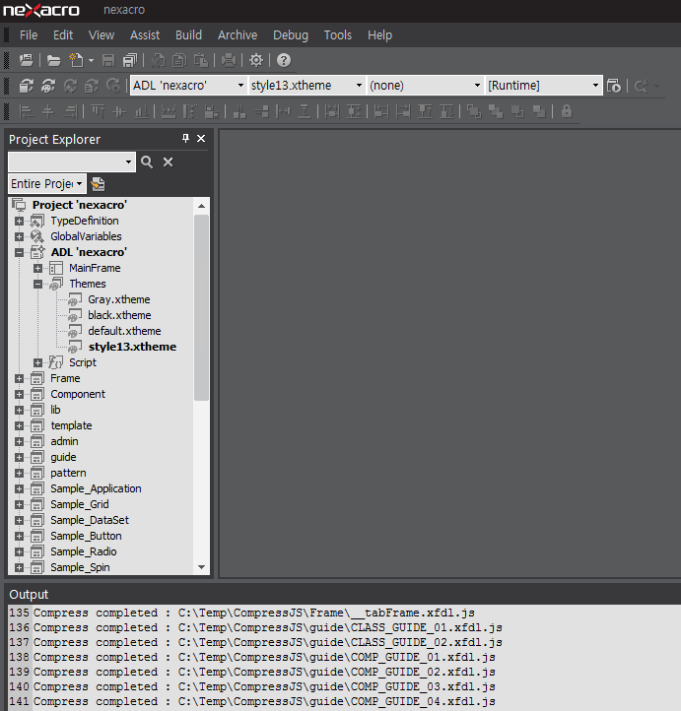Select style13.xtheme in the tree

[132, 347]
